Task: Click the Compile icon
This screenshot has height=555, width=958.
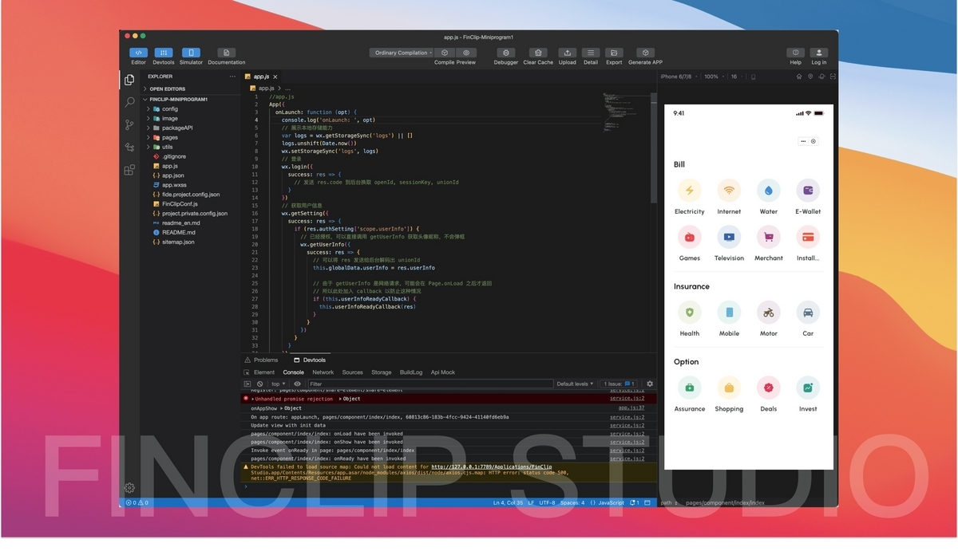Action: [444, 52]
